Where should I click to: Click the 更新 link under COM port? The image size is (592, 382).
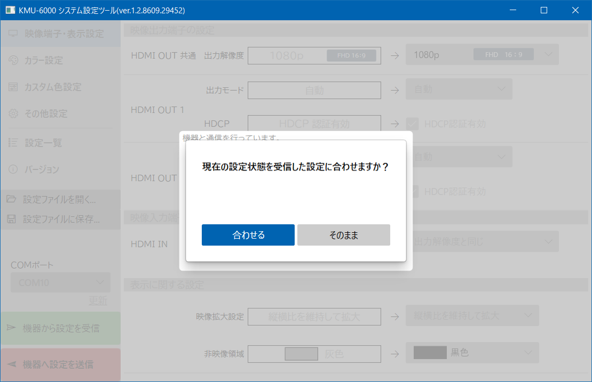pyautogui.click(x=98, y=300)
